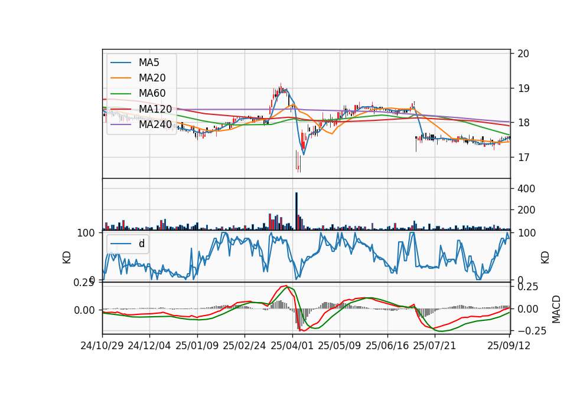This screenshot has width=567, height=407.
Task: Click the tallest volume bar near 25/04/01
Action: click(296, 211)
